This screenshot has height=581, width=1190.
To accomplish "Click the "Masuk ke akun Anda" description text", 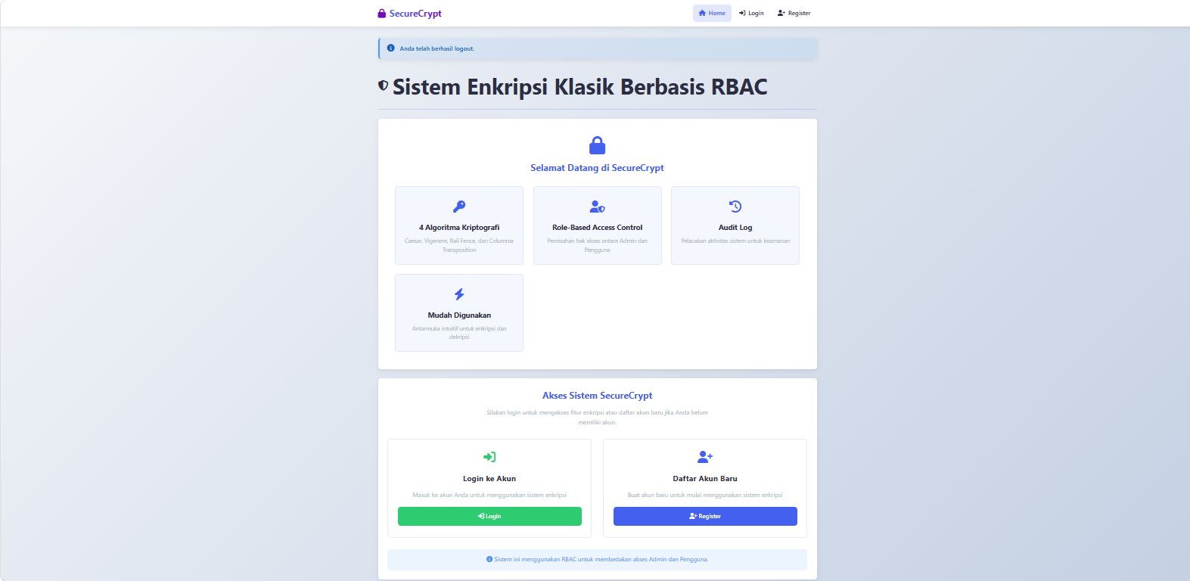I will (x=489, y=496).
